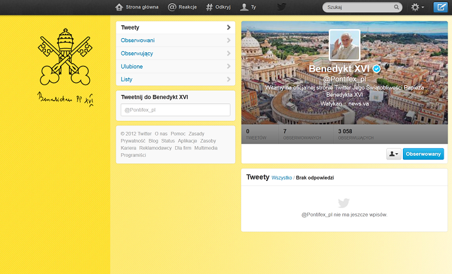Click the papal keys emblem on the left
The width and height of the screenshot is (452, 274).
(65, 57)
